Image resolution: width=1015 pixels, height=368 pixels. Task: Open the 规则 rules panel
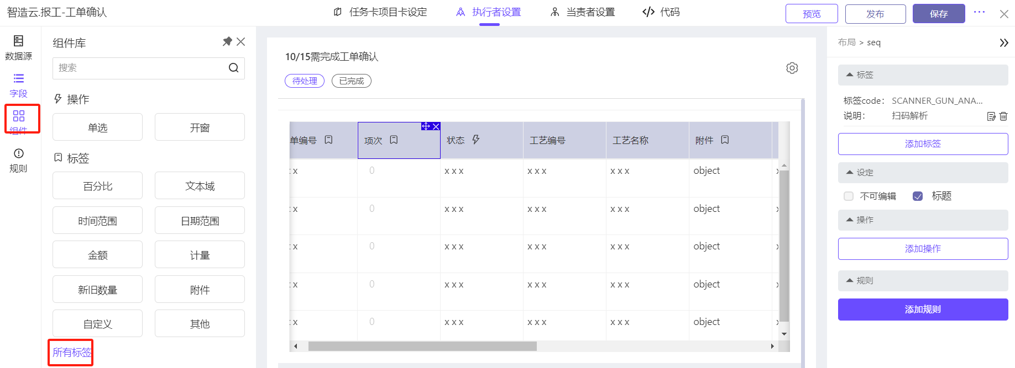click(18, 161)
